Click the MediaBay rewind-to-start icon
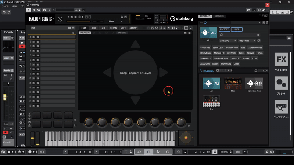This screenshot has height=165, width=294. [x=201, y=23]
